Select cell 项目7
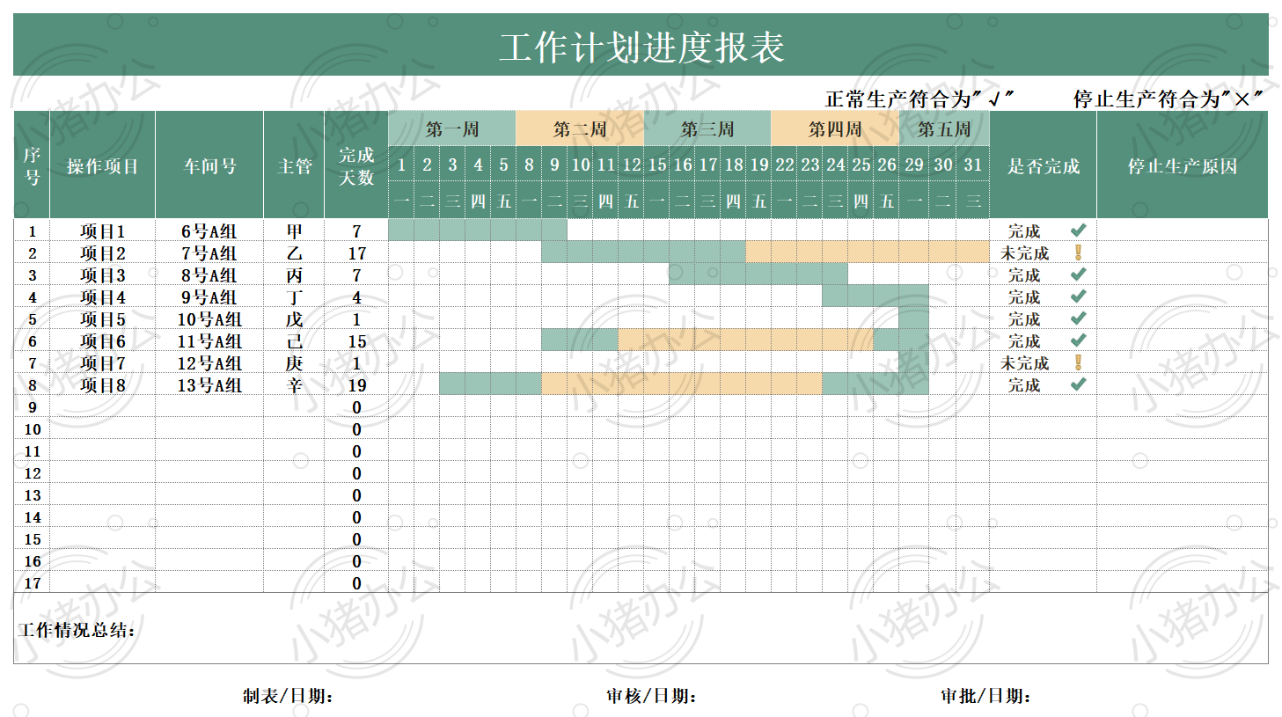Screen dimensions: 1282x717 click(x=103, y=362)
